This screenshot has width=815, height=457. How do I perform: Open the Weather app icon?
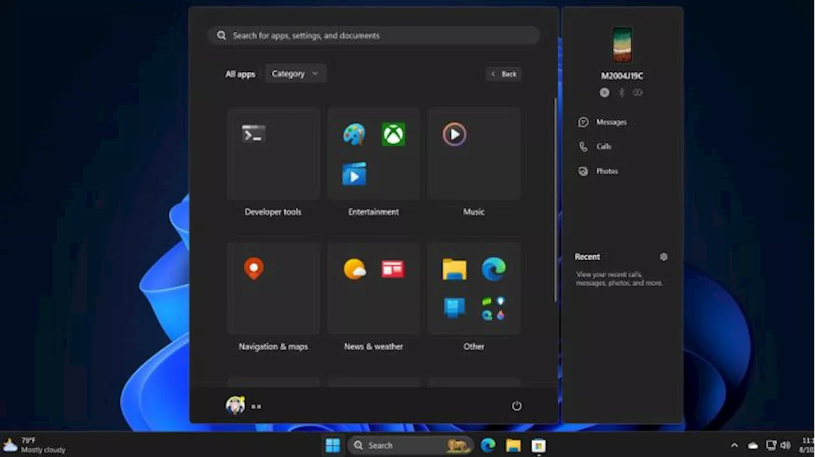click(355, 269)
